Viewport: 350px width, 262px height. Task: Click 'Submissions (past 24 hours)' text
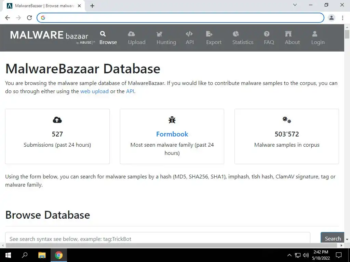point(57,145)
